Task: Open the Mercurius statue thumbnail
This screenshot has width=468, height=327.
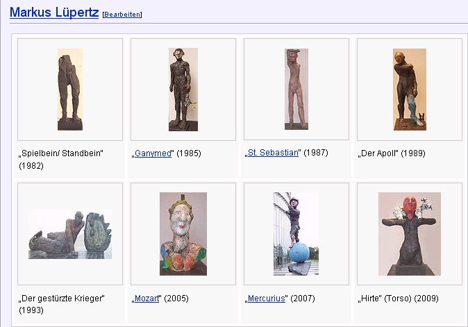Action: tap(296, 234)
